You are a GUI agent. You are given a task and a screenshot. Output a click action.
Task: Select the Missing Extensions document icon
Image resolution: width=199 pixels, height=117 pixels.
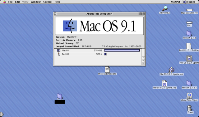[x=107, y=70]
